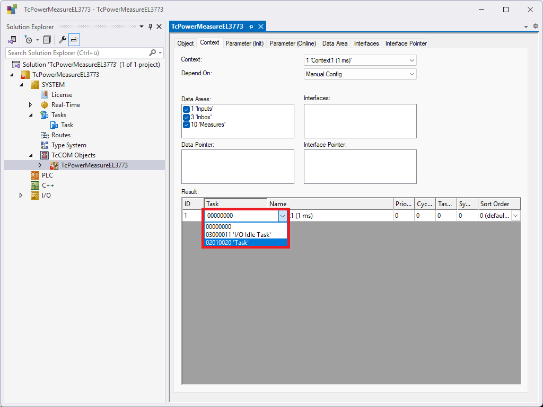This screenshot has height=407, width=543.
Task: Select the ID cell with value 1
Action: tap(193, 216)
